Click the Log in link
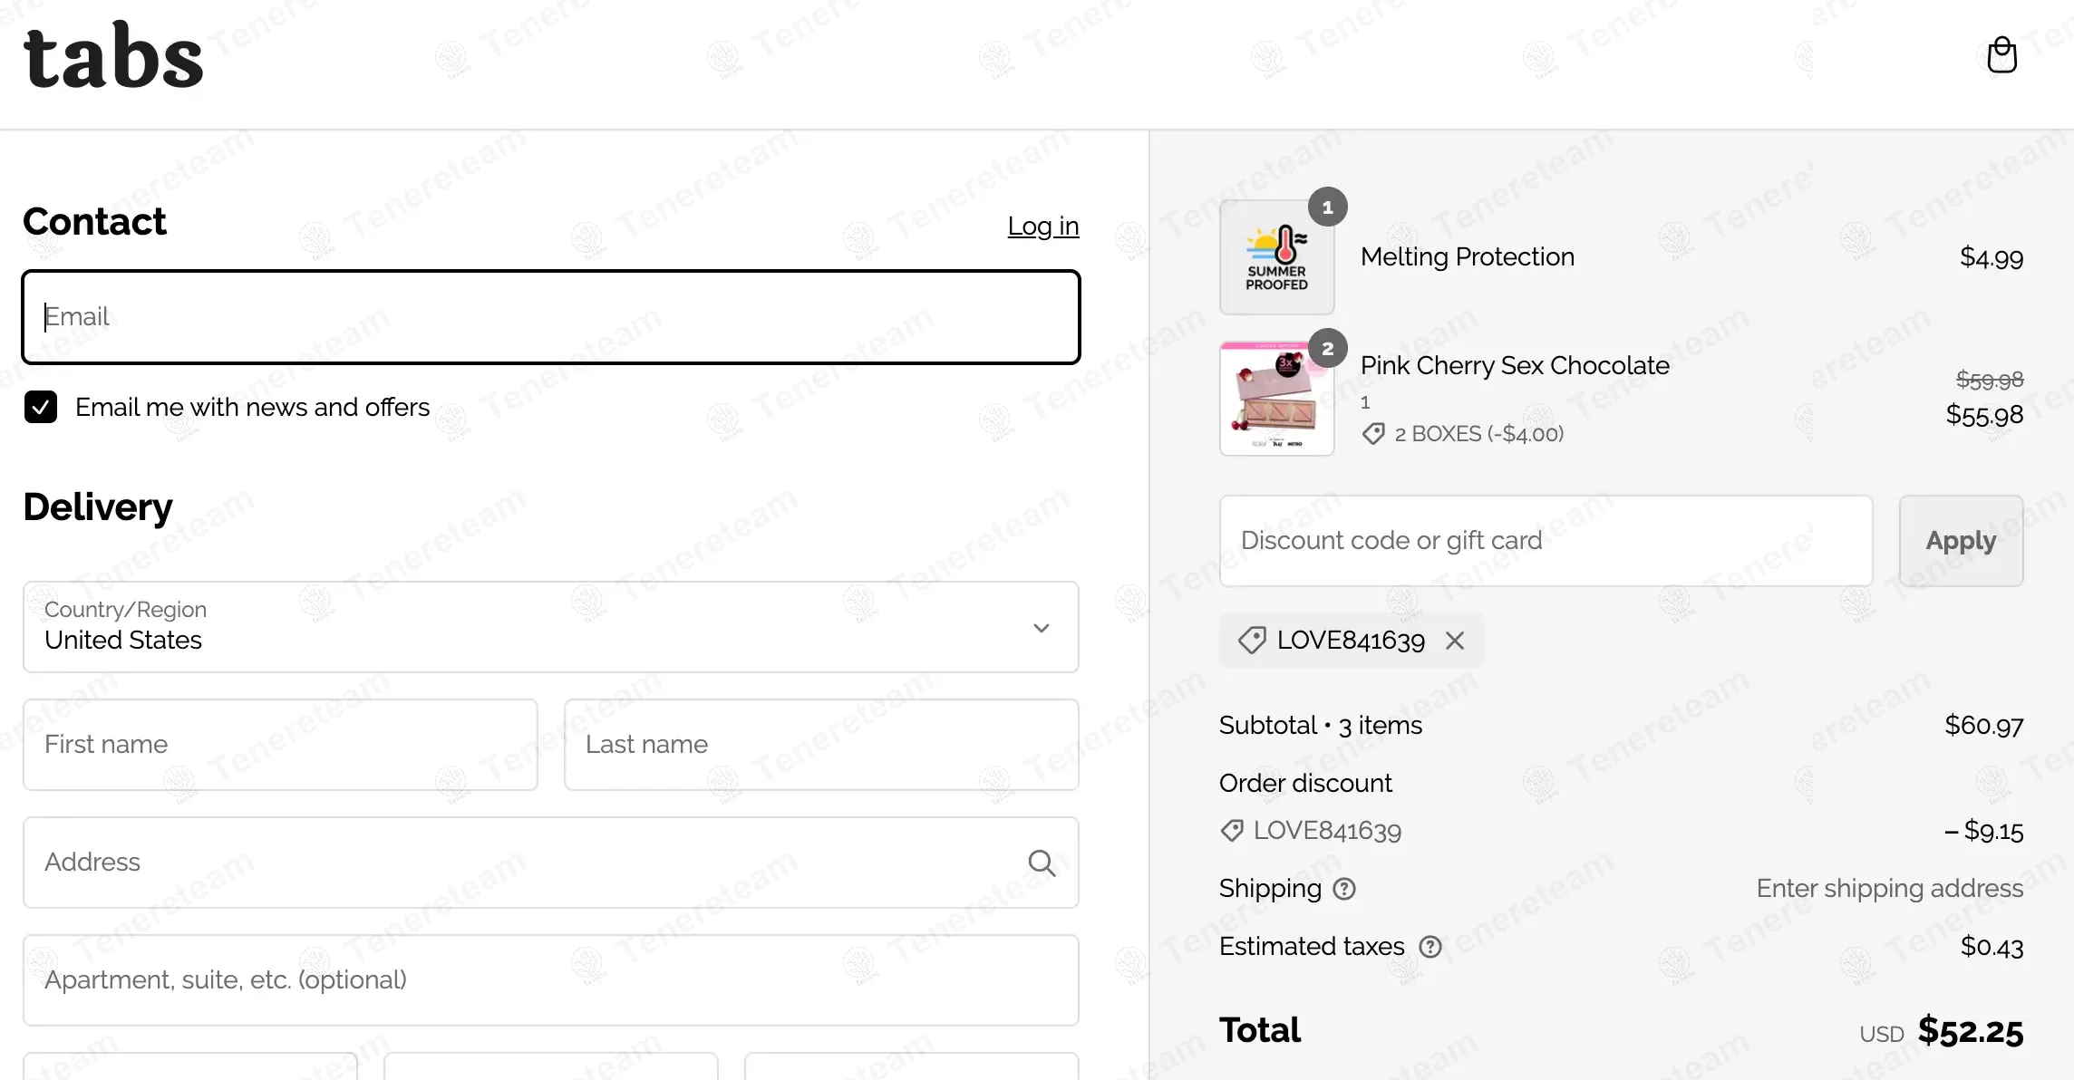This screenshot has height=1080, width=2074. point(1042,226)
